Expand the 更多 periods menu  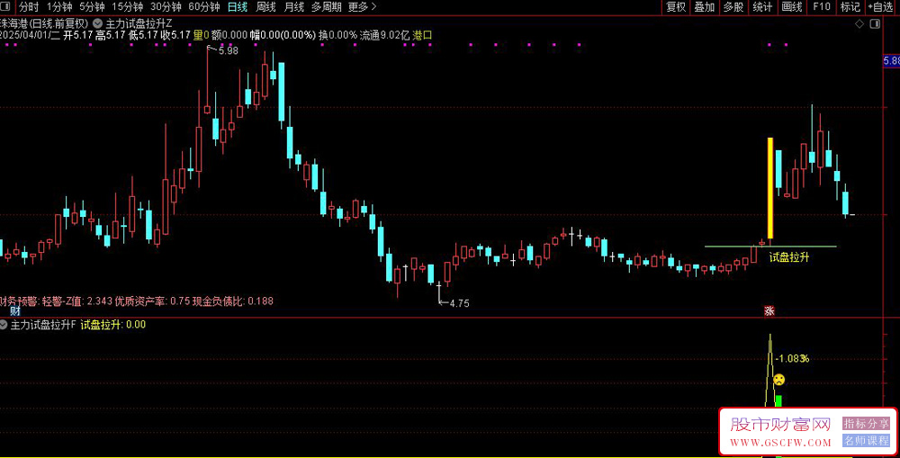362,7
